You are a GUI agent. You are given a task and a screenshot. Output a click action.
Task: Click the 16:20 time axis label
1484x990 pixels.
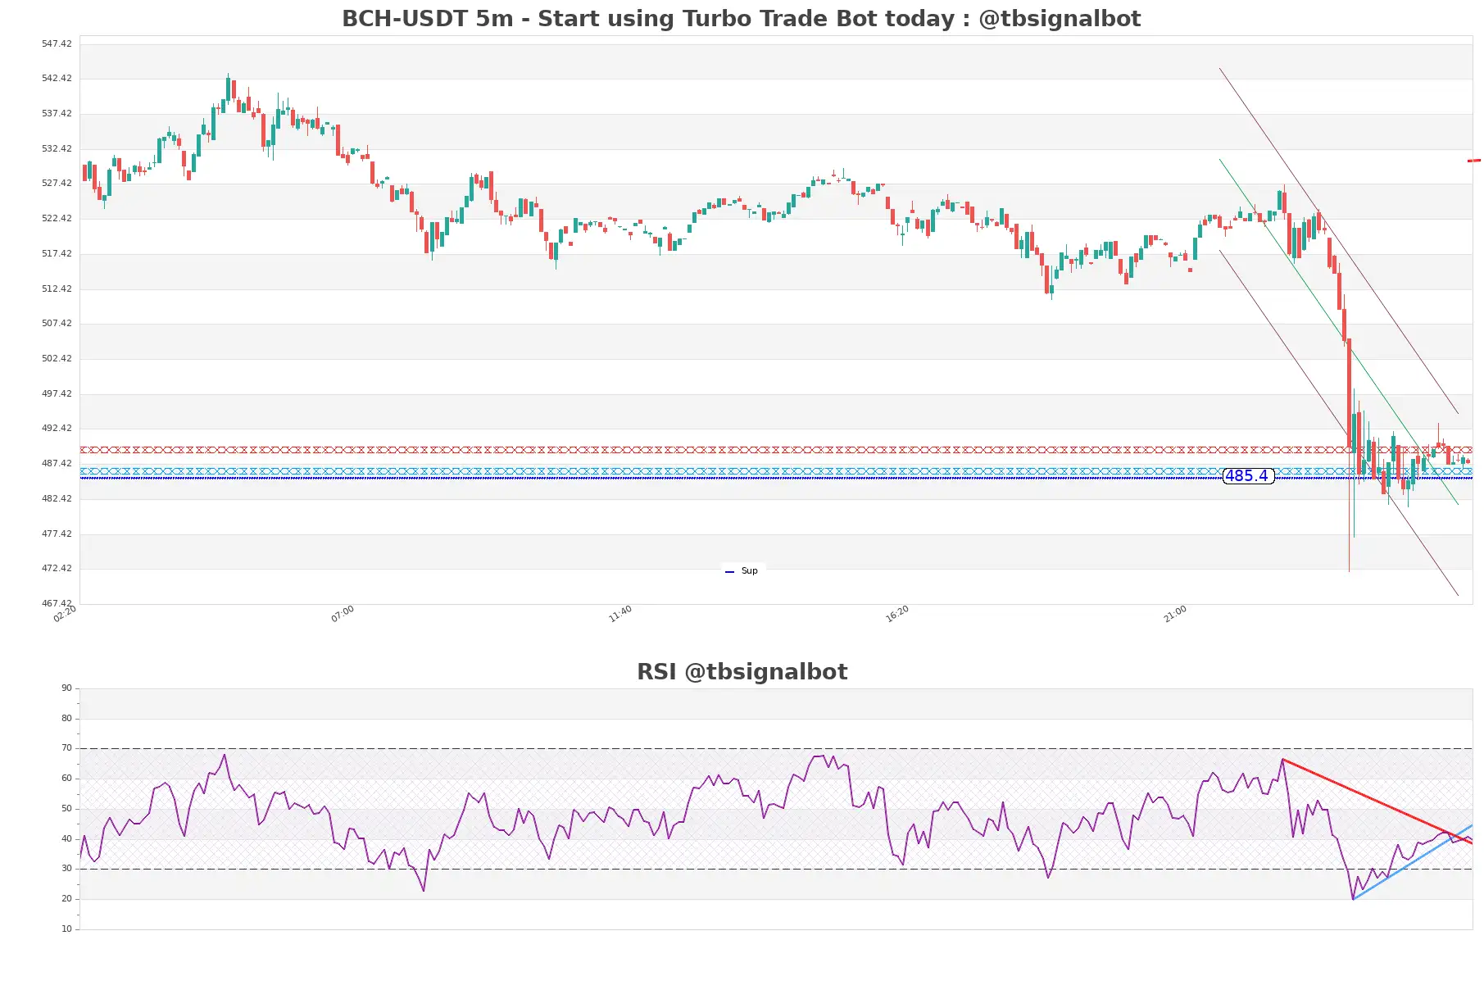pos(897,614)
